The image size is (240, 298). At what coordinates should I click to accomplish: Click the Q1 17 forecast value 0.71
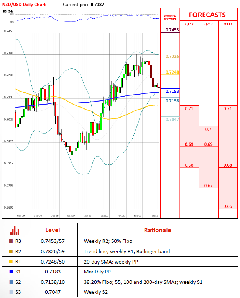click(189, 108)
